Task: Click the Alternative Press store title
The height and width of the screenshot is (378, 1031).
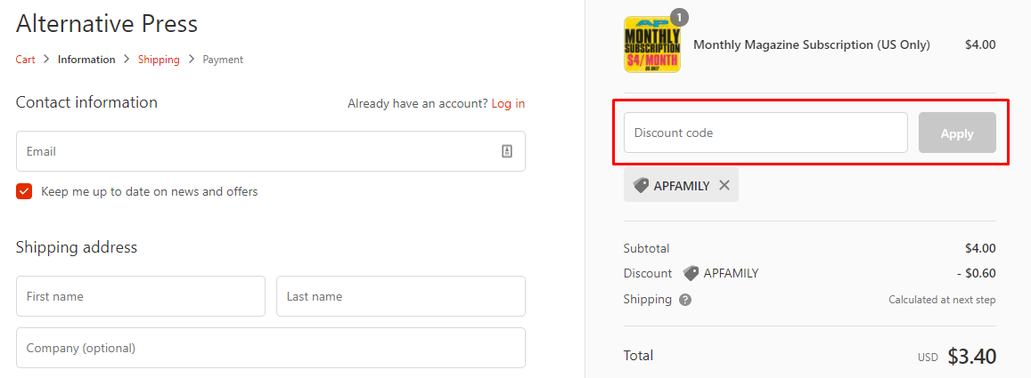Action: (107, 24)
